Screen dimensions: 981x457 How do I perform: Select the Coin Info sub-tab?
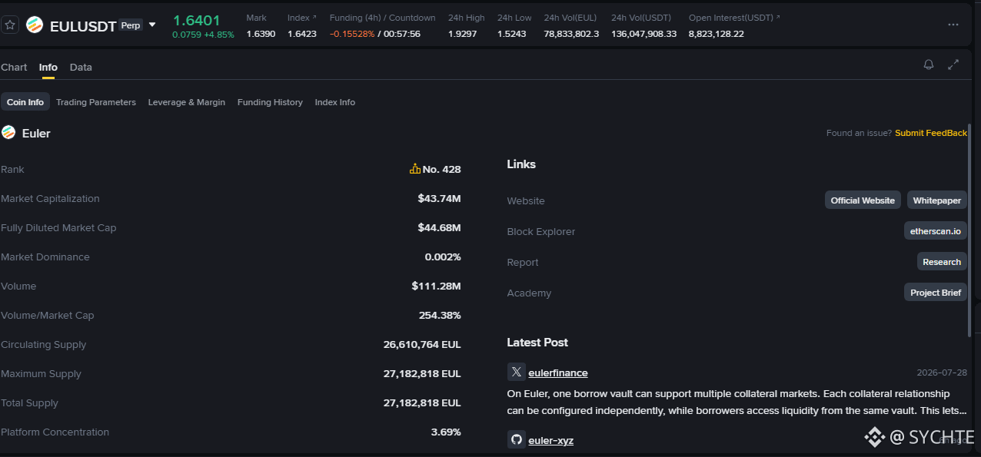point(25,102)
